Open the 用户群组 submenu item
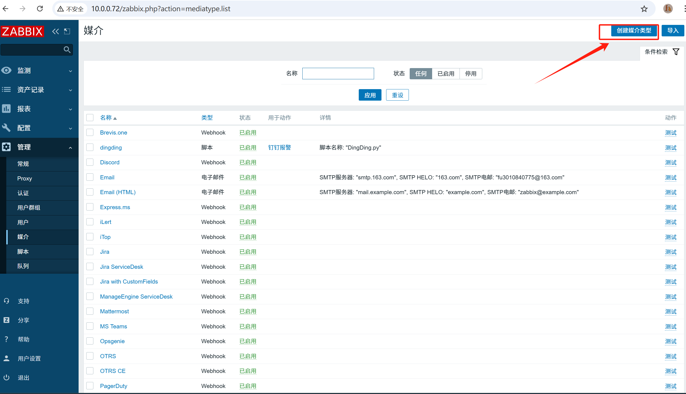 (29, 208)
